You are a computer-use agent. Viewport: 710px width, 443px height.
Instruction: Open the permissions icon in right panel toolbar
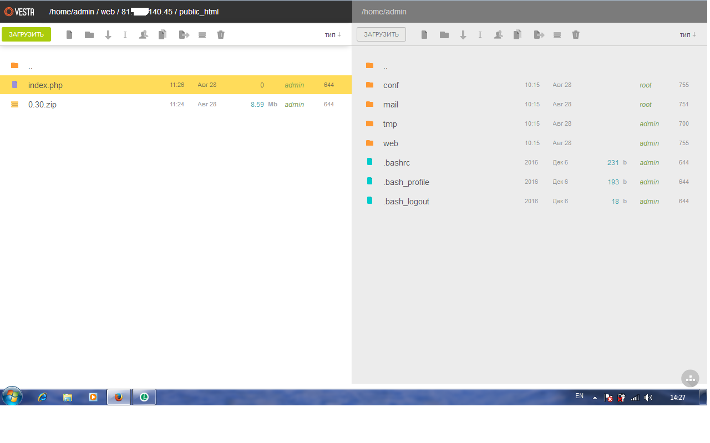point(498,35)
